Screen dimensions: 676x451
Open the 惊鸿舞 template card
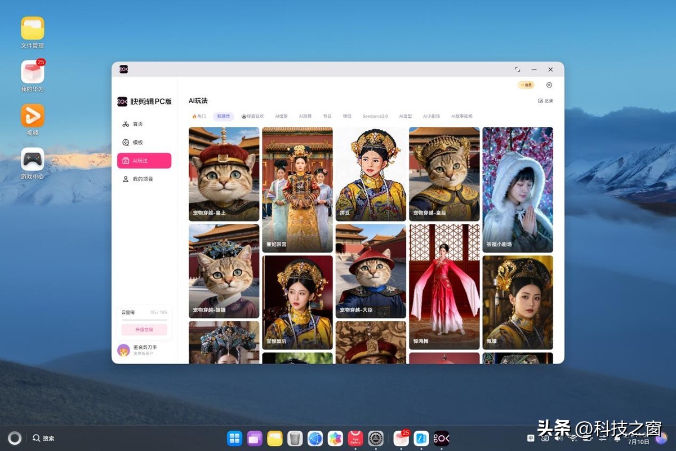(x=444, y=287)
